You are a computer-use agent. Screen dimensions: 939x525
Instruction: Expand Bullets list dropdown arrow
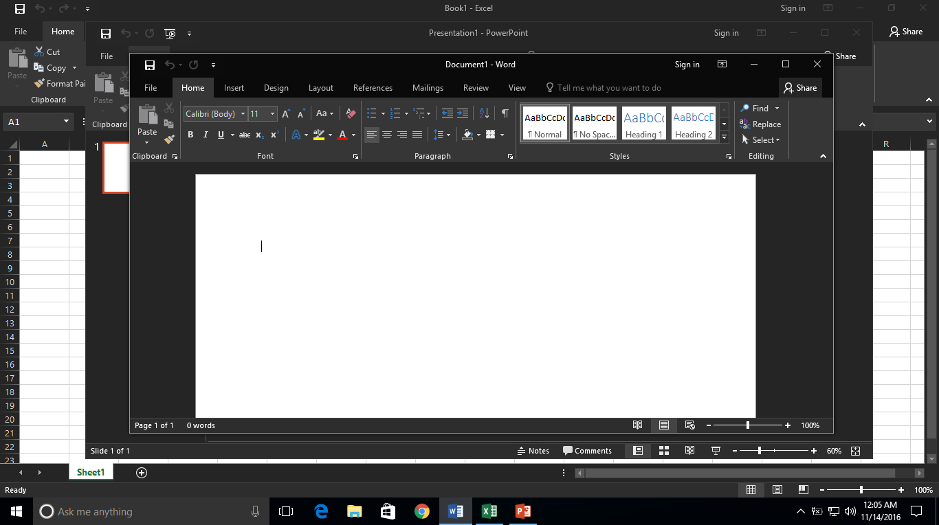click(383, 114)
